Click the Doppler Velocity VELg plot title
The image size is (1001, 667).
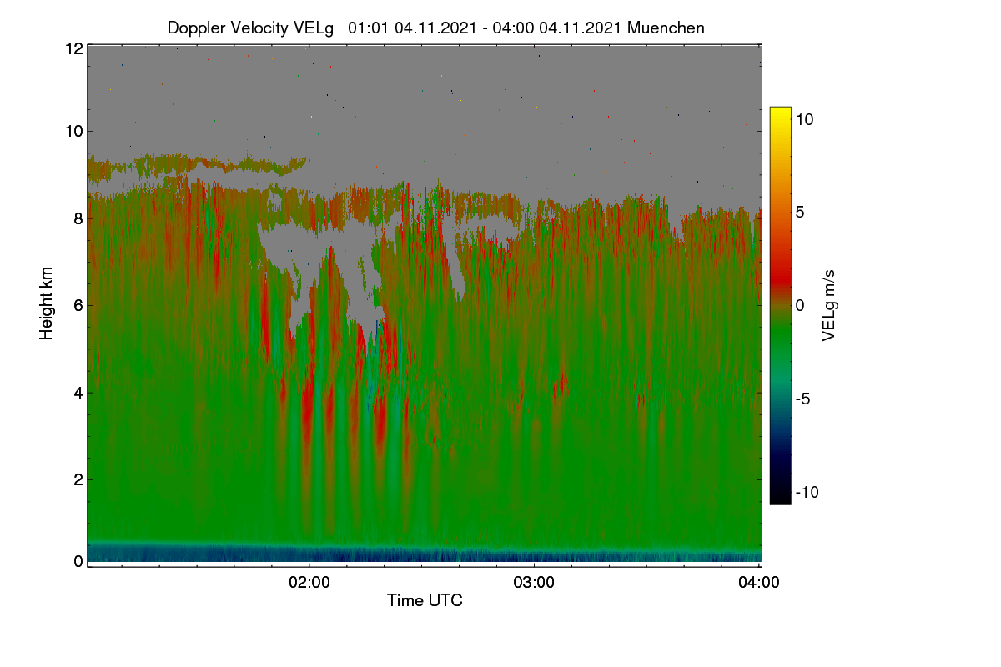(x=435, y=28)
